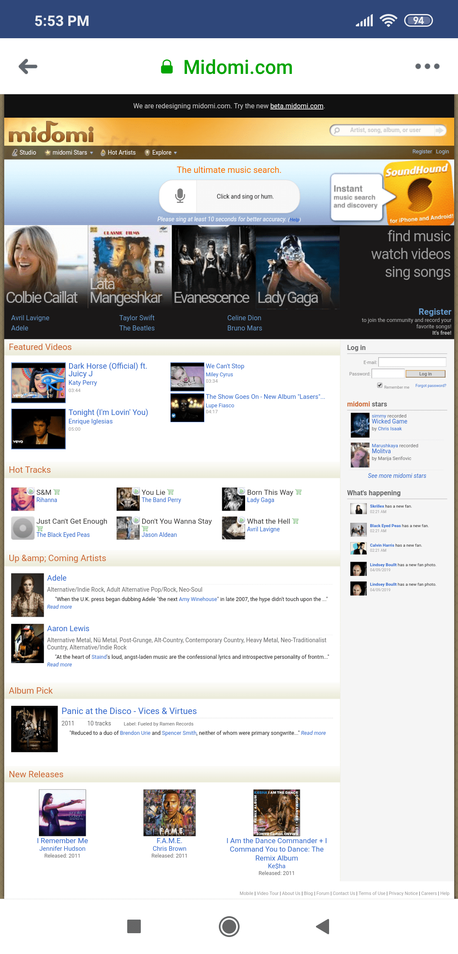Play the S&M track preview
458x954 pixels.
[x=31, y=491]
